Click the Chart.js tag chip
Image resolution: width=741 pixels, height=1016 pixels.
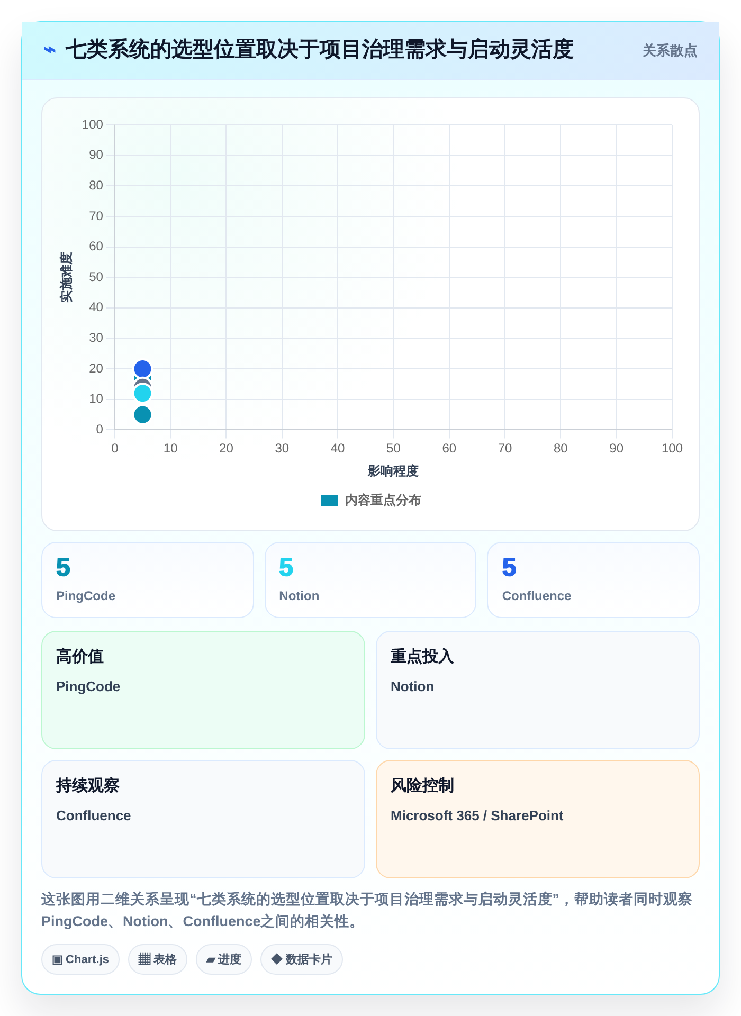click(x=80, y=959)
